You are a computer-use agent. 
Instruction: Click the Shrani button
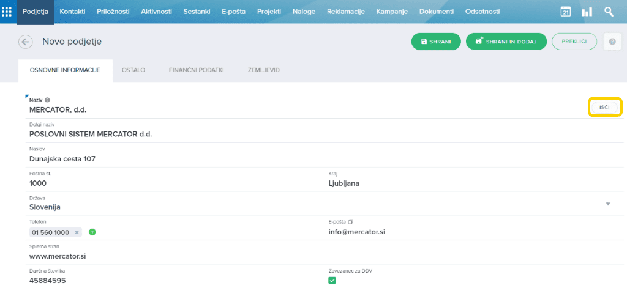436,42
